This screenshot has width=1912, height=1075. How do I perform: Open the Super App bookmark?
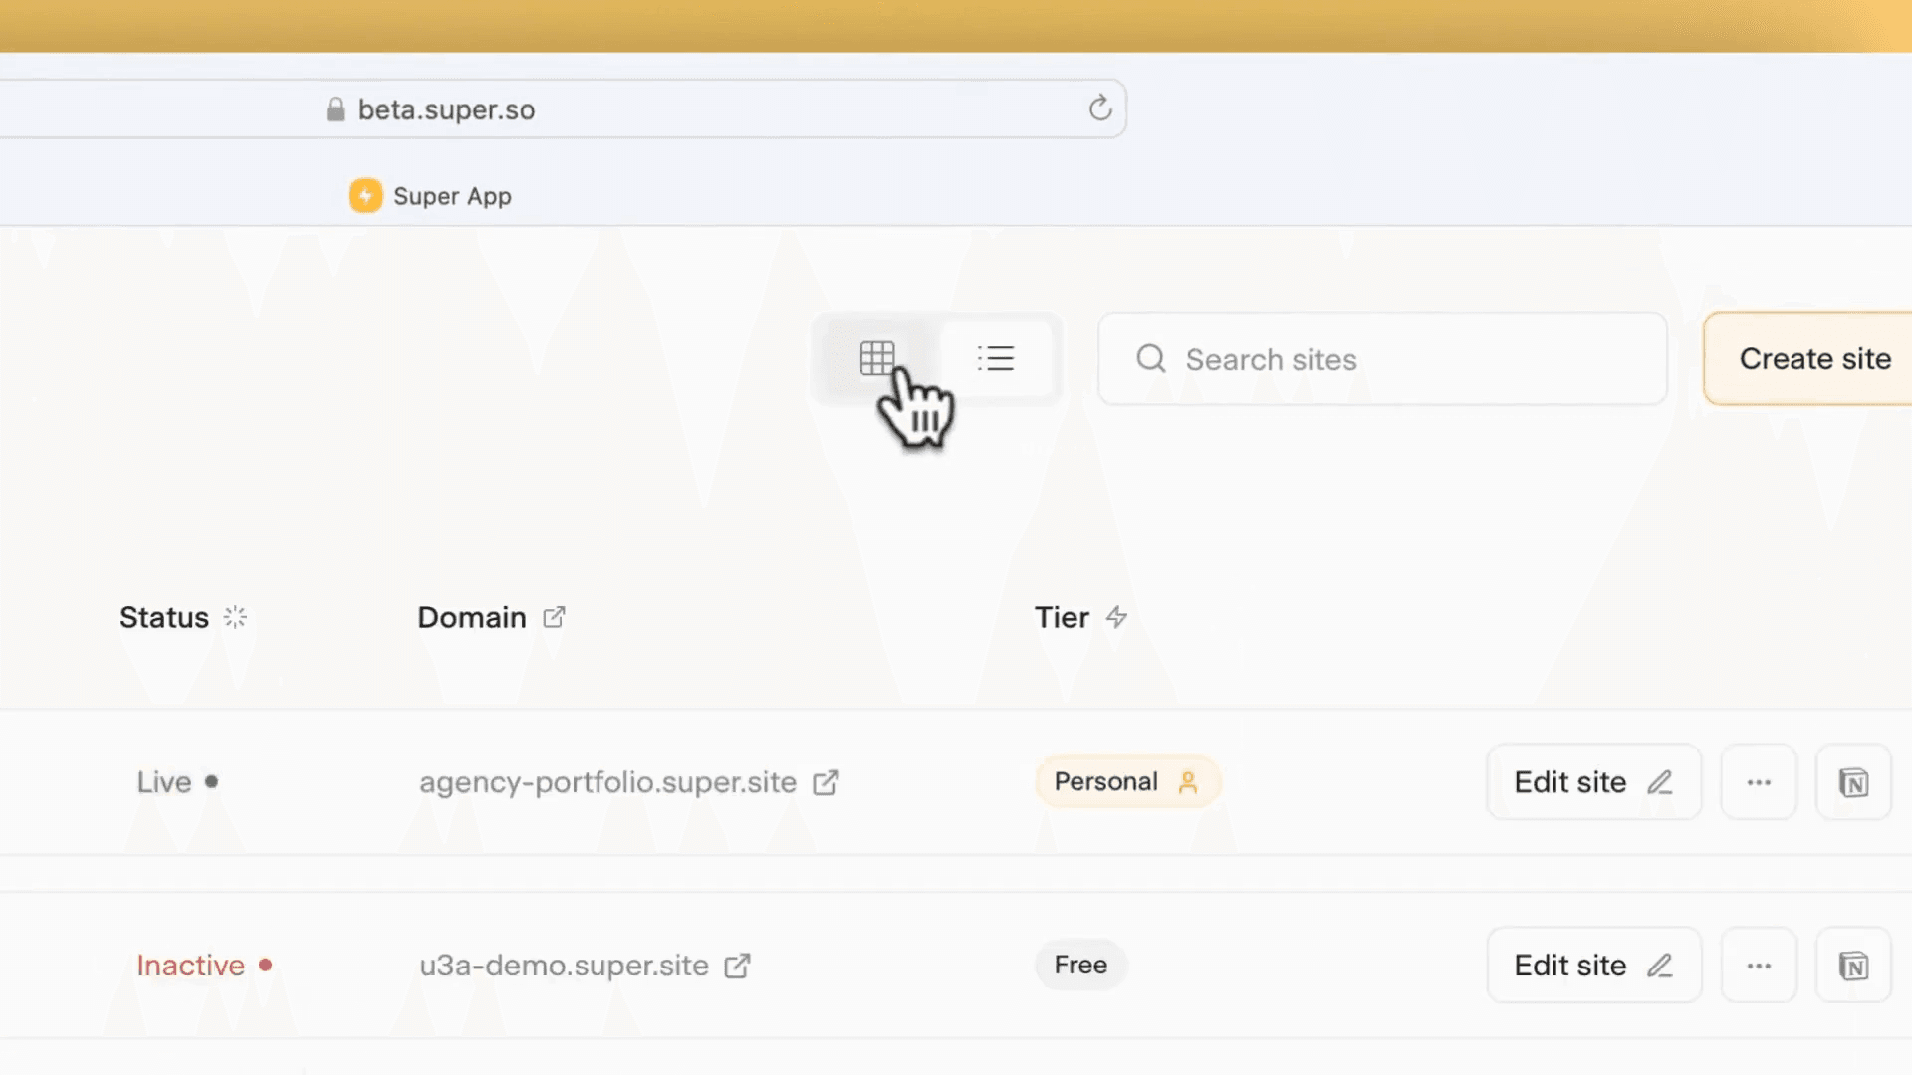pyautogui.click(x=430, y=196)
